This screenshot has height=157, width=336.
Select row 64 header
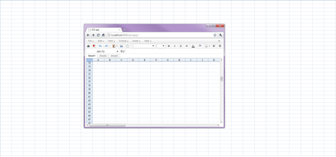89,108
